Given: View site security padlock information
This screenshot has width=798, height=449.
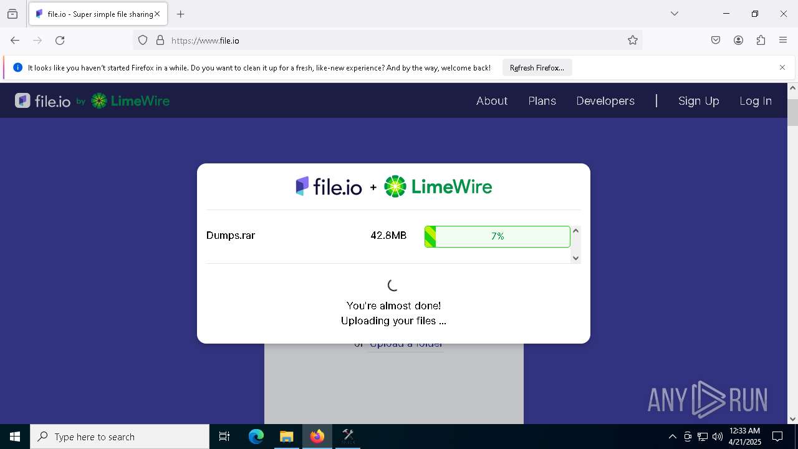Looking at the screenshot, I should coord(160,41).
